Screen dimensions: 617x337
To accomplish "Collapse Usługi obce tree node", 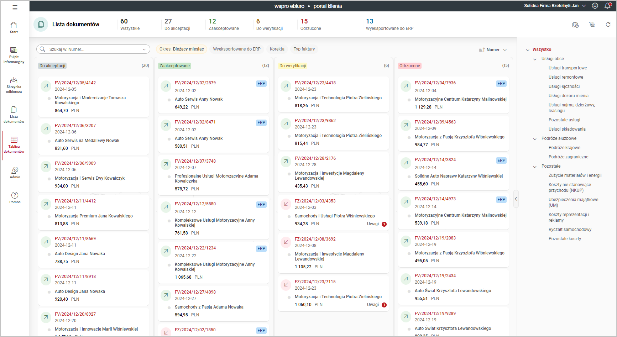I will [x=535, y=59].
